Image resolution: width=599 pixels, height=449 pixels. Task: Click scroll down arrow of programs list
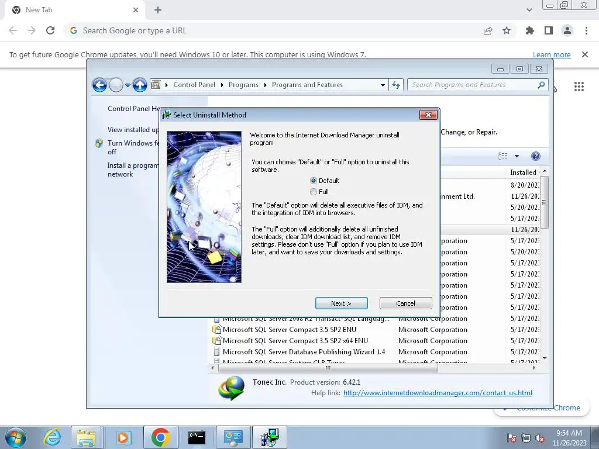545,358
